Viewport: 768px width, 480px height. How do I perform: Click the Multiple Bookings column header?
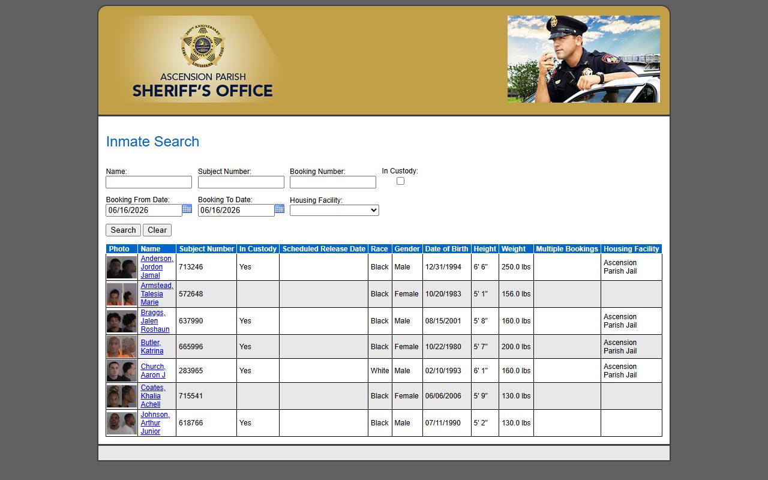click(x=567, y=248)
